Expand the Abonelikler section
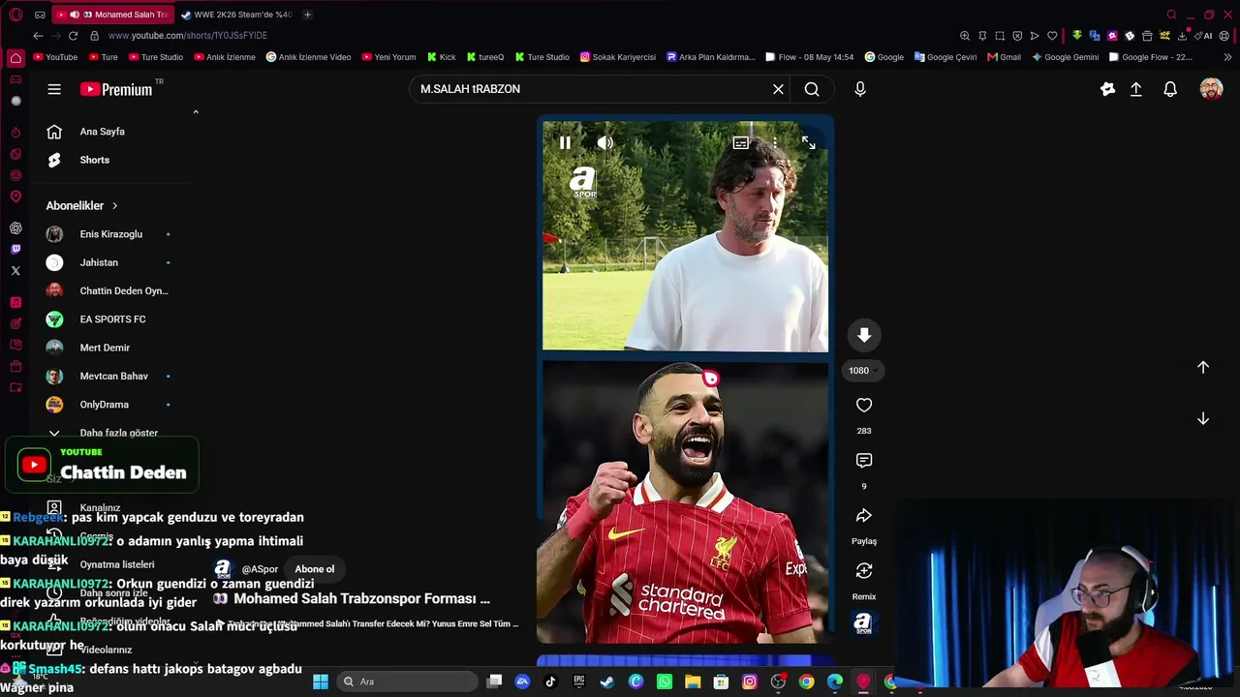 point(82,205)
